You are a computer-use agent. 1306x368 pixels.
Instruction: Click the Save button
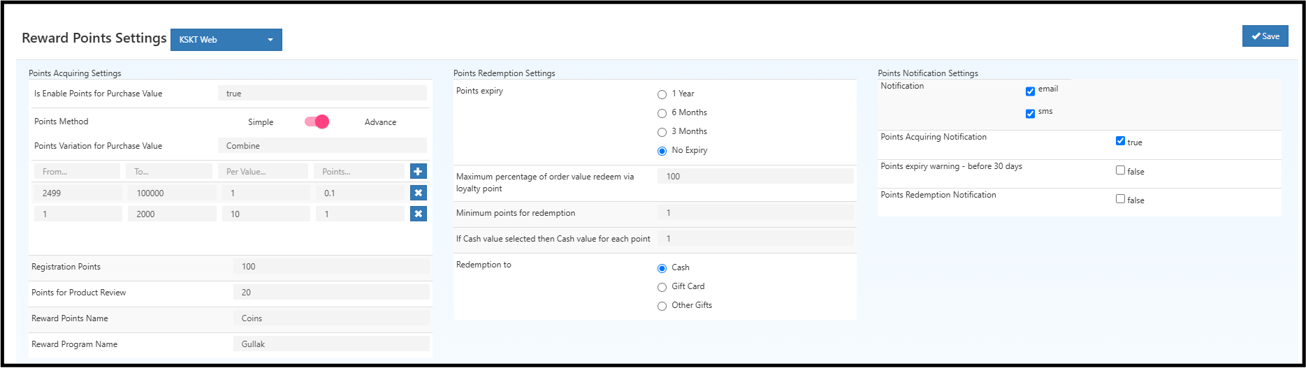tap(1265, 36)
